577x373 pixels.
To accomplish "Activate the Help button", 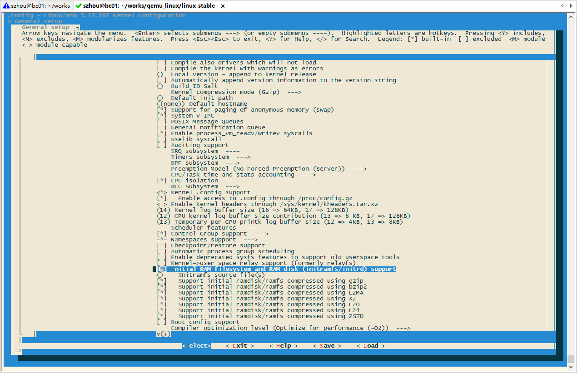I will pyautogui.click(x=284, y=346).
